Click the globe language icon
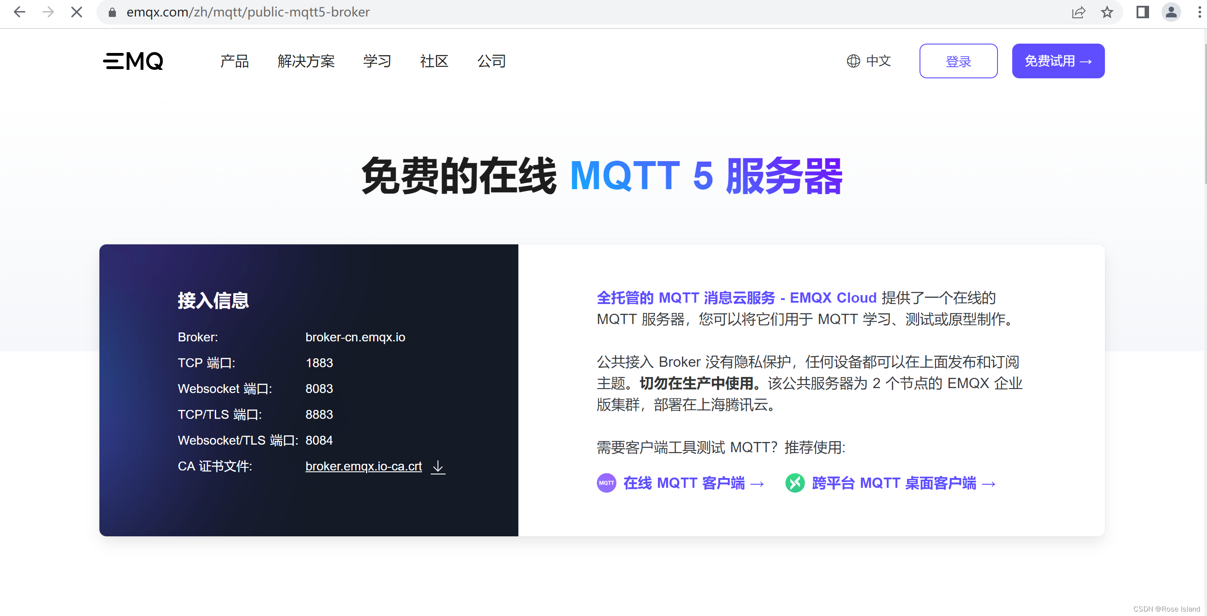 pyautogui.click(x=853, y=61)
